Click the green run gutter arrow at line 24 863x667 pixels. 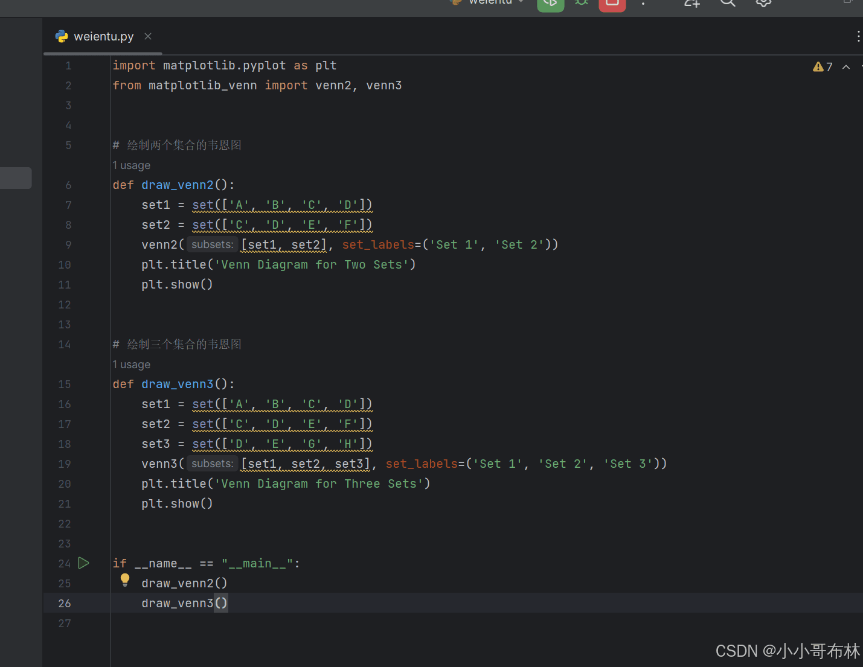pyautogui.click(x=84, y=563)
